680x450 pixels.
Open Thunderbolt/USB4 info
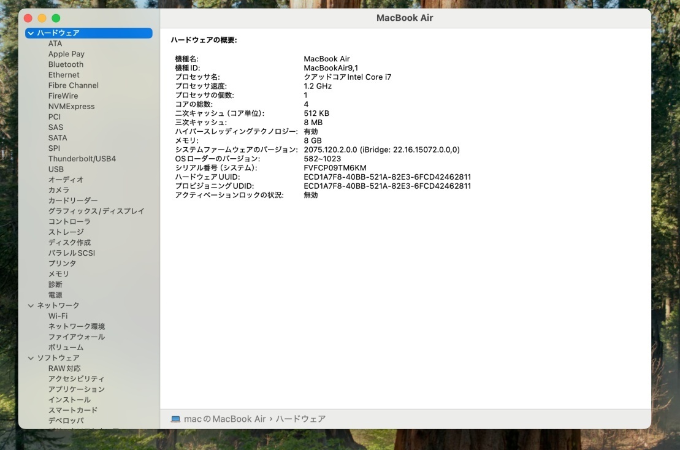point(82,159)
